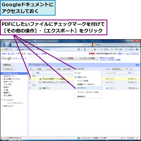Star the Realise event plan document
The width and height of the screenshot is (141, 141).
coord(34,79)
